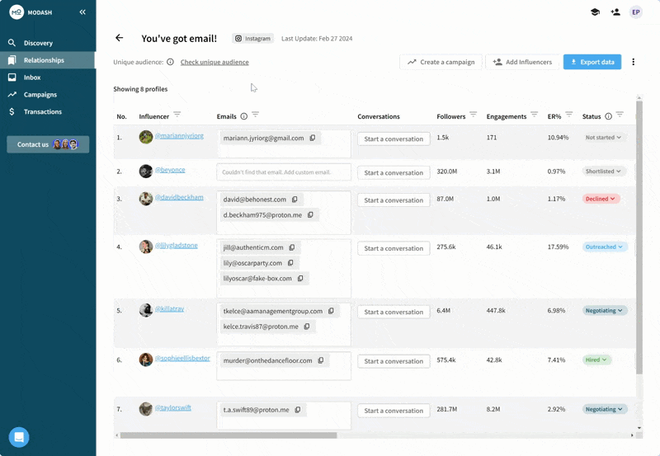The height and width of the screenshot is (456, 660).
Task: Click beyonce's custom email input field
Action: tap(284, 172)
